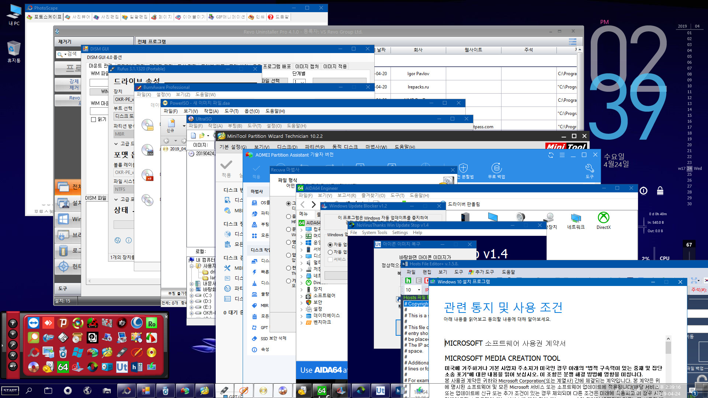The height and width of the screenshot is (398, 708).
Task: Collapse the 고급 드 section in Rufus
Action: [x=116, y=144]
